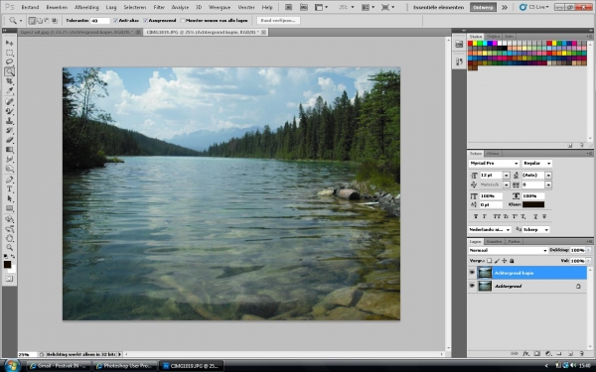Select the Eraser tool
596x372 pixels.
pyautogui.click(x=10, y=140)
